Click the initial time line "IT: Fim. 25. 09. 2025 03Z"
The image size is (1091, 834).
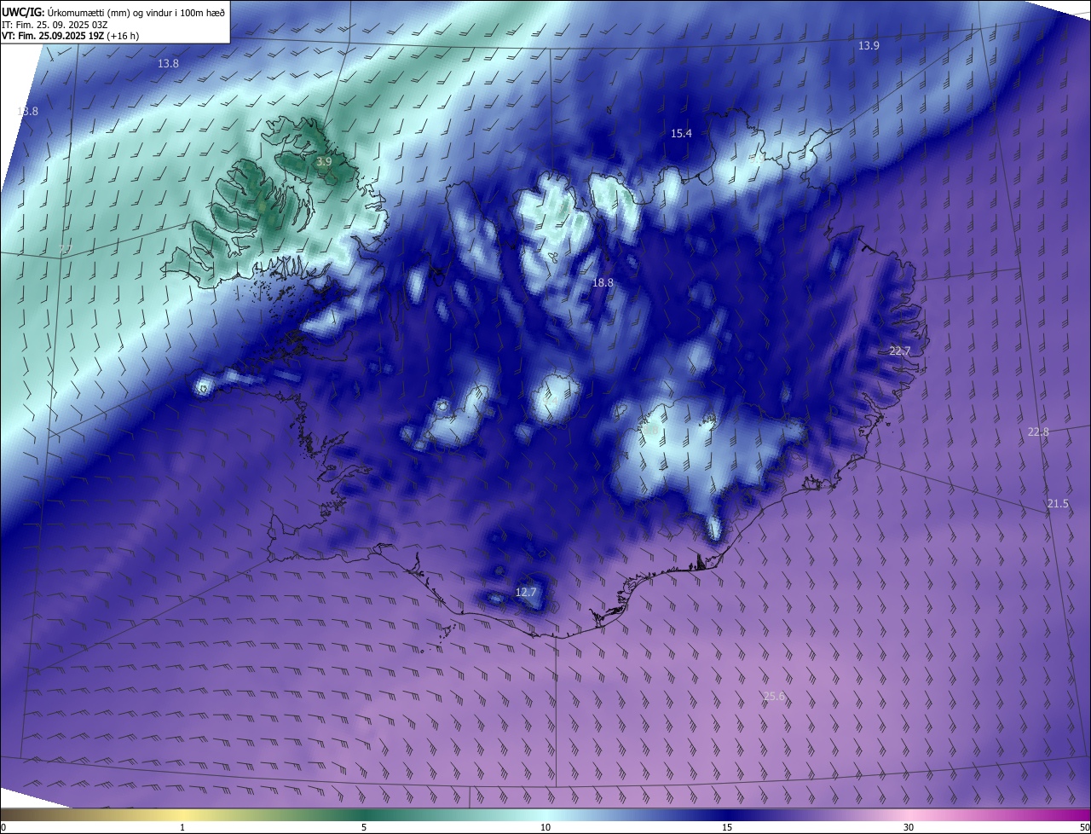(54, 25)
